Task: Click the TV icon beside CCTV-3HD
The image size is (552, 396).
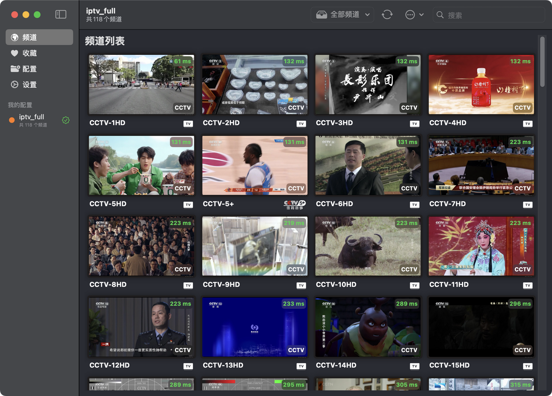Action: click(414, 124)
